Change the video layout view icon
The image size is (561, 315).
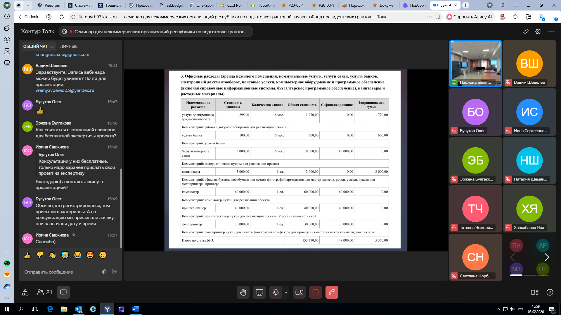(x=534, y=292)
